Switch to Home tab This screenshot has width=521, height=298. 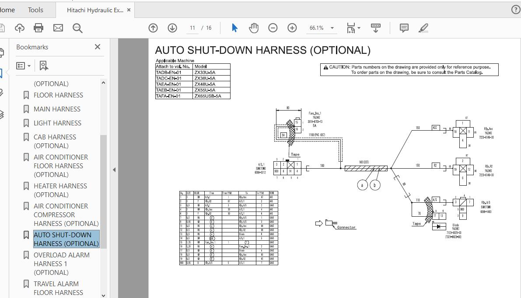(7, 10)
